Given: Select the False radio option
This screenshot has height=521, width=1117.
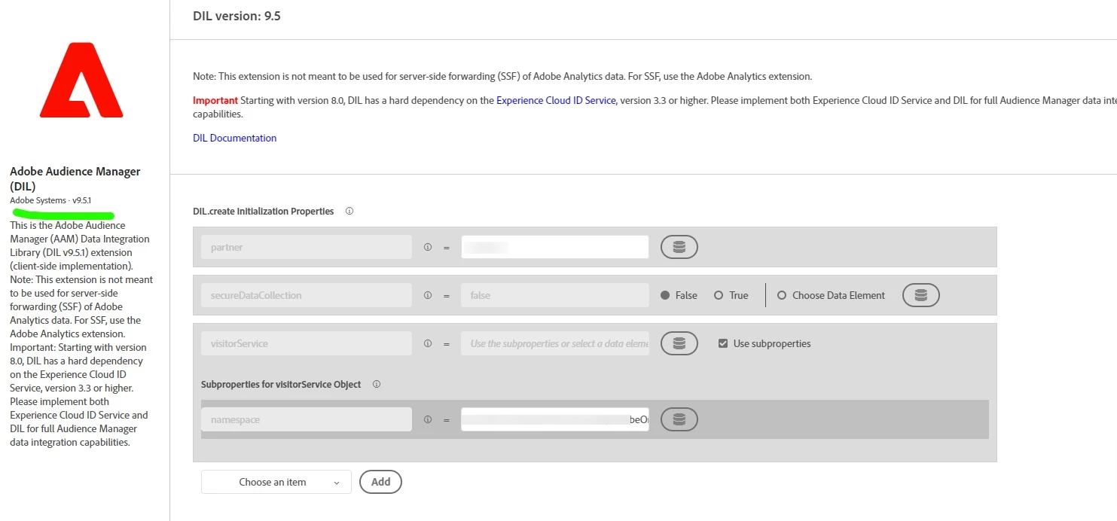Looking at the screenshot, I should click(x=665, y=295).
